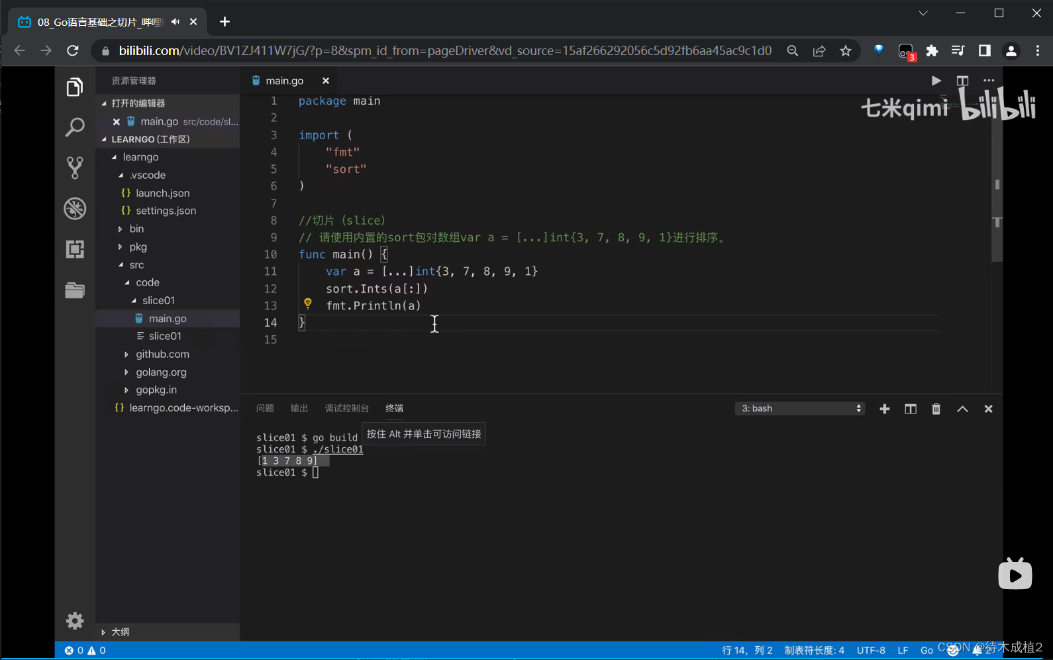Click 制表符长度: 4 indentation setting
Viewport: 1053px width, 660px height.
click(815, 651)
